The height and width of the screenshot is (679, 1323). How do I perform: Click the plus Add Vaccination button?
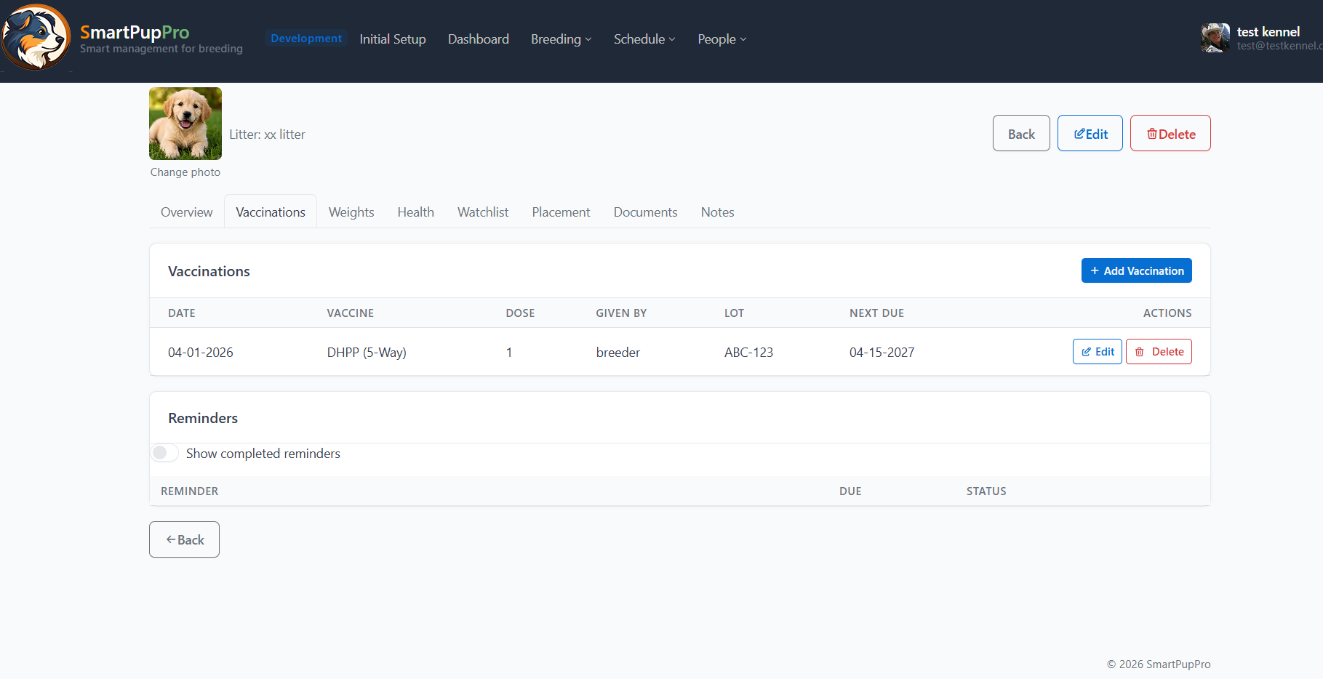pos(1136,270)
